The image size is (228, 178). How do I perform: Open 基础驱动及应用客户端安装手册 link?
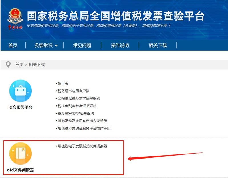[82, 121]
